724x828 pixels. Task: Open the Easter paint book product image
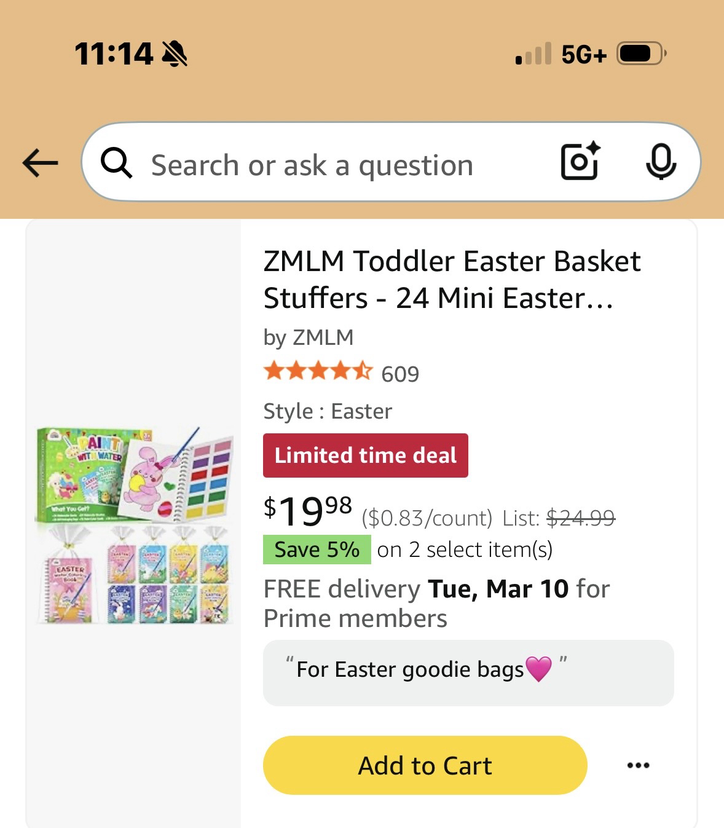click(x=134, y=526)
